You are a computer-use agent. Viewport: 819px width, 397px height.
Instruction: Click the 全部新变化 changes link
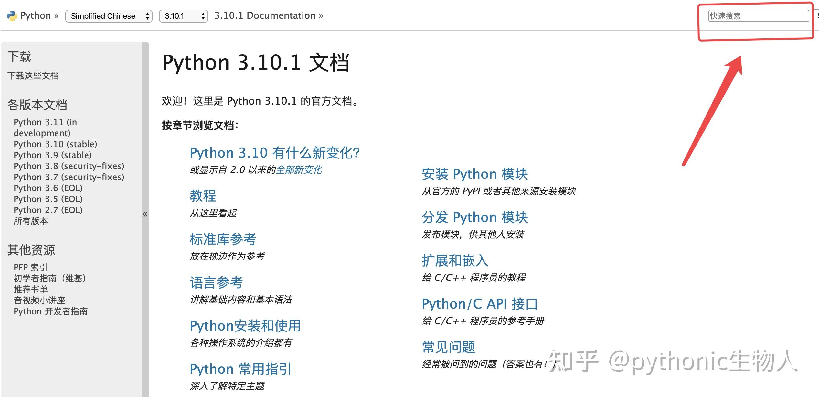(x=299, y=169)
